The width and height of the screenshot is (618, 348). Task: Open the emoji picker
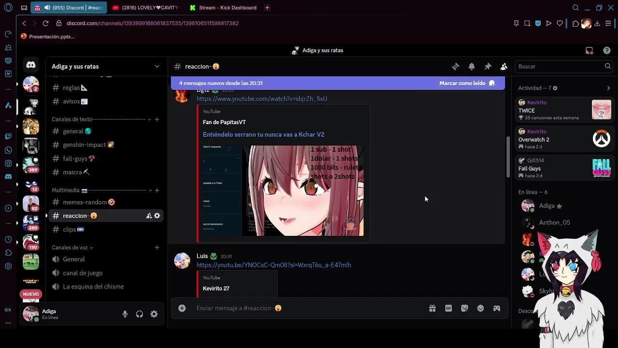pos(480,308)
